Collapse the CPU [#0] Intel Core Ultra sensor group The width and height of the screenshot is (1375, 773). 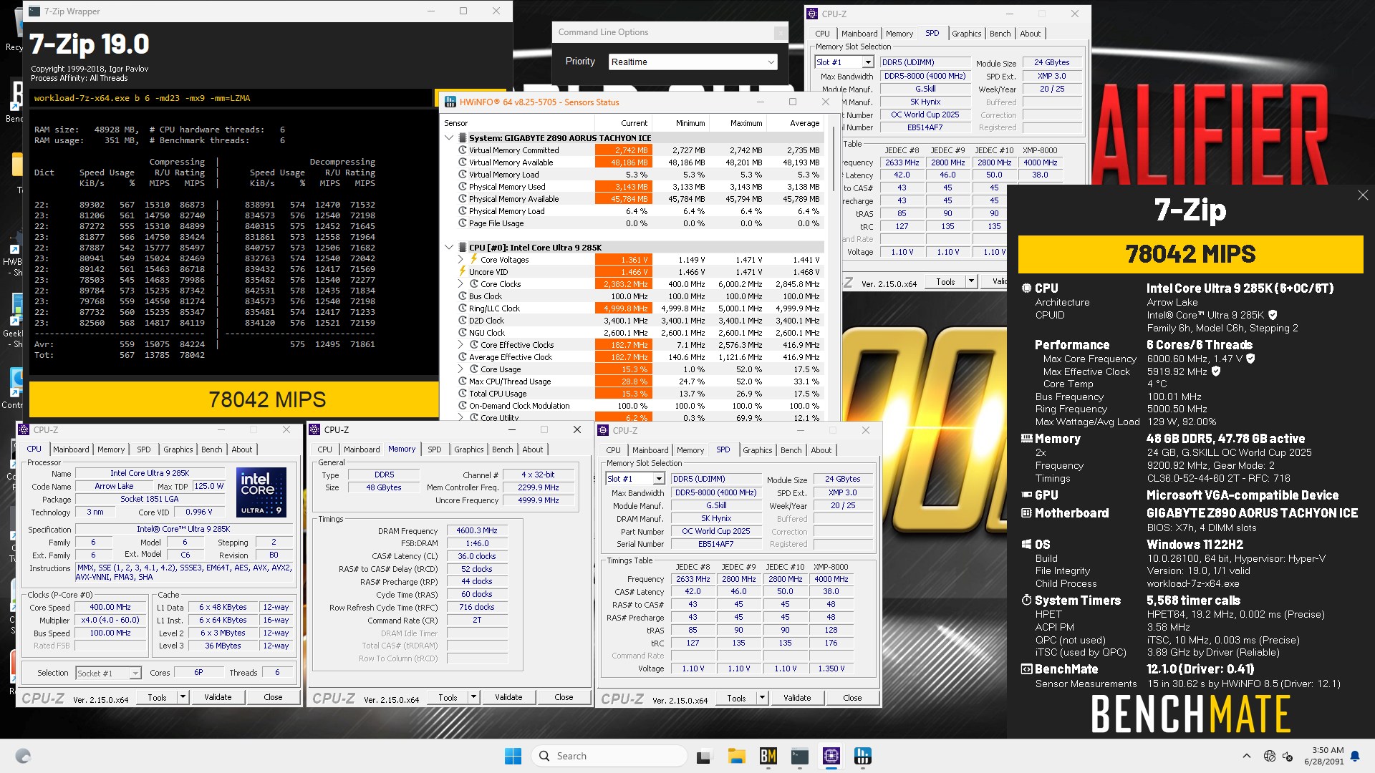[x=449, y=248]
